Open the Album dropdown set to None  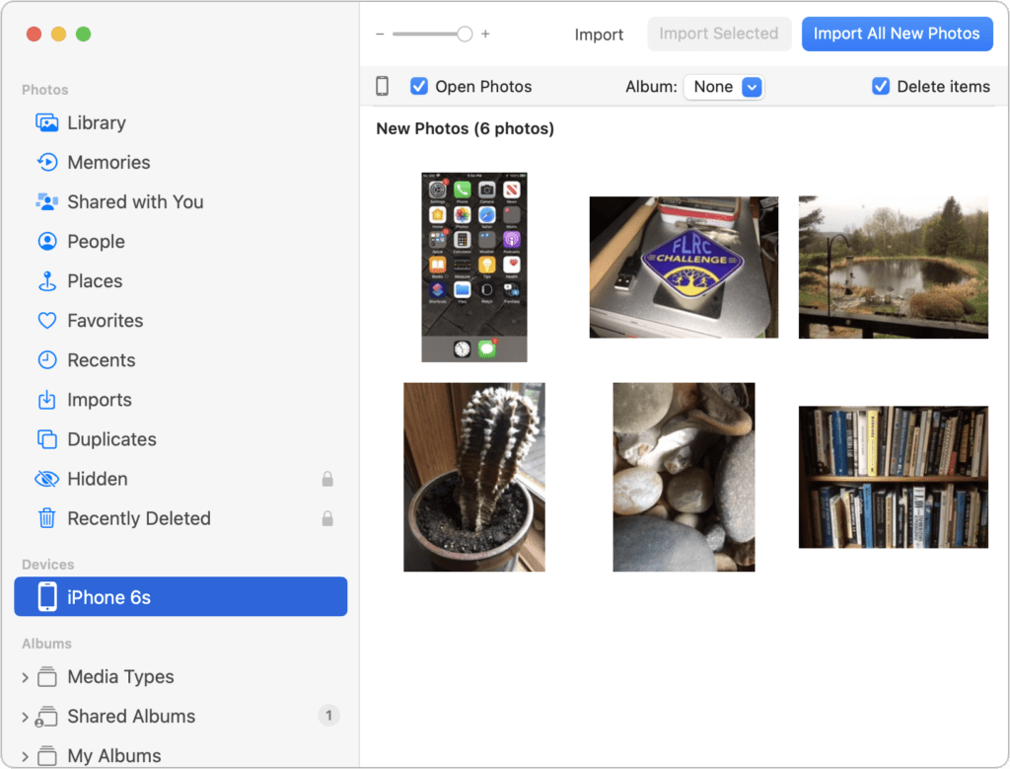pos(724,87)
